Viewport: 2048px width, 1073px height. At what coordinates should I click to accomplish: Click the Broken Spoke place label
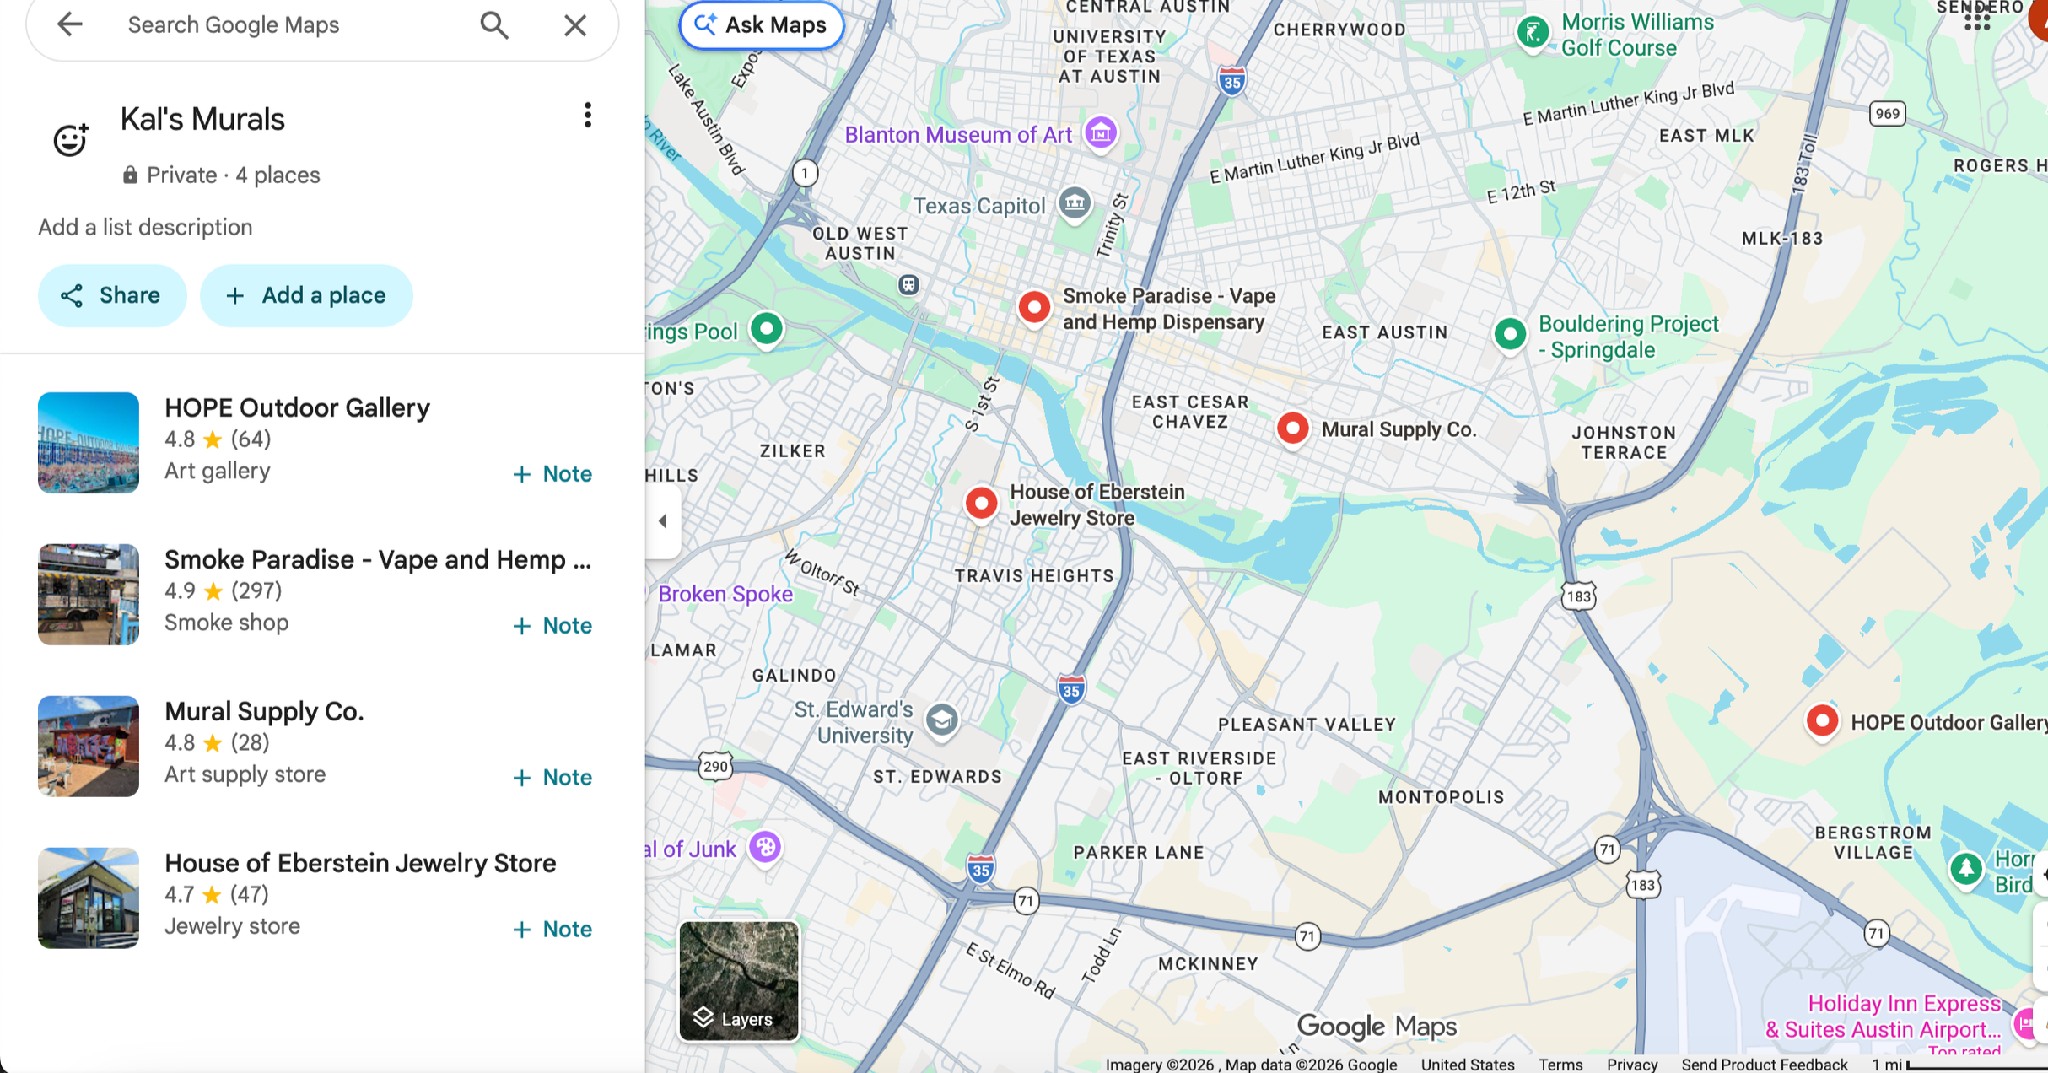coord(725,594)
